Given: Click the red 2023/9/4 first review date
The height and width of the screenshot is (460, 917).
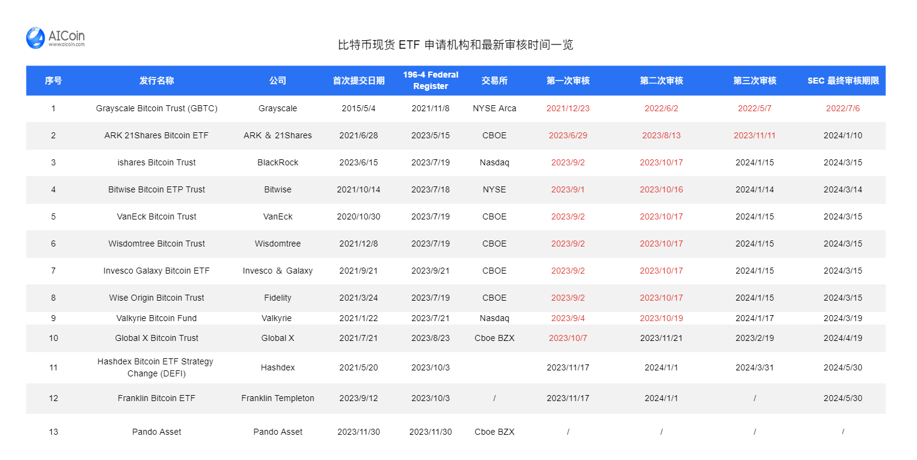Looking at the screenshot, I should coord(568,318).
